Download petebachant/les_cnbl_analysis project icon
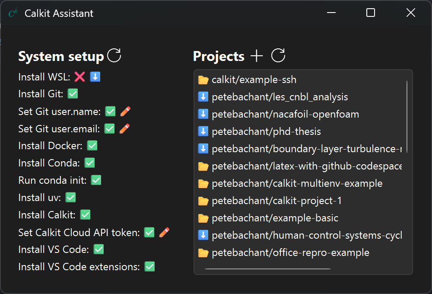The height and width of the screenshot is (294, 432). [x=203, y=97]
